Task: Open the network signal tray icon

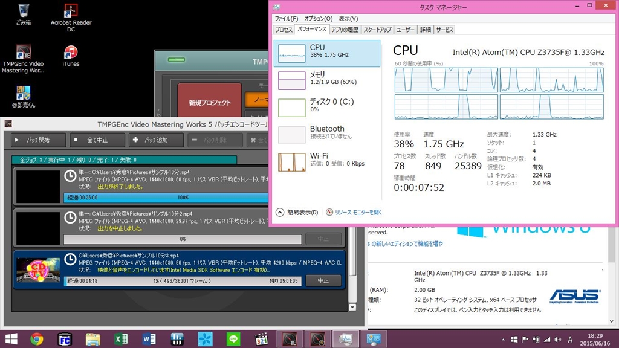Action: [x=546, y=340]
